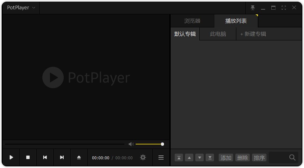
Task: Close the PotPlayer window
Action: tap(294, 8)
